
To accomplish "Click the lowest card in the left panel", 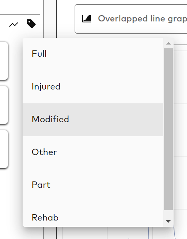I will [4, 149].
